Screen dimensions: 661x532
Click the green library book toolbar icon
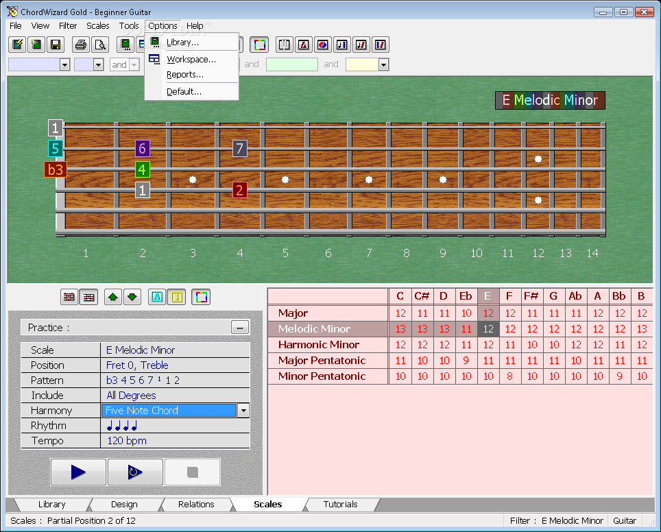[125, 45]
